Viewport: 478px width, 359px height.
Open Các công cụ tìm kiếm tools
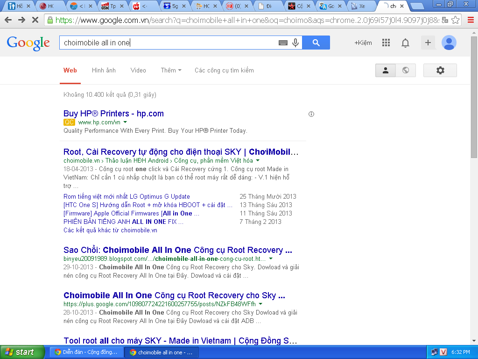(x=224, y=70)
